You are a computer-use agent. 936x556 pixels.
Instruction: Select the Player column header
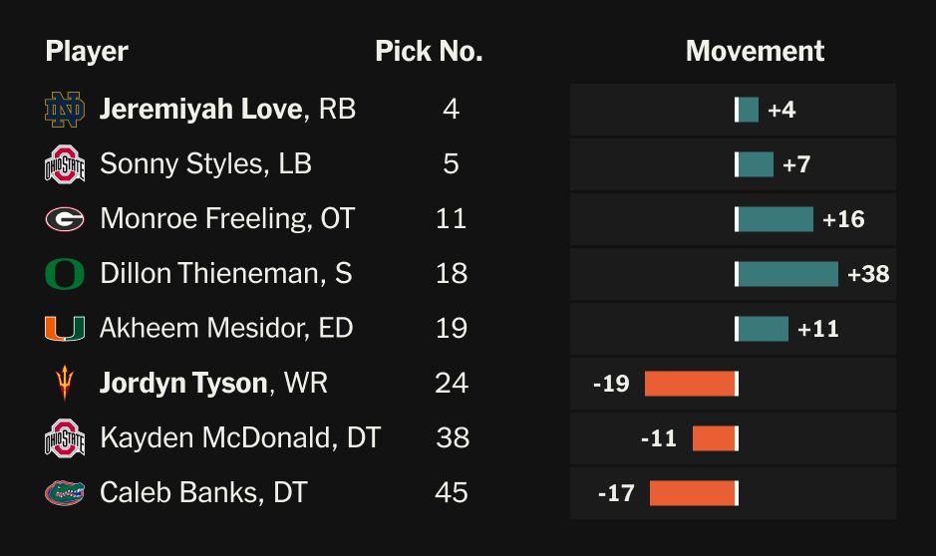coord(87,52)
